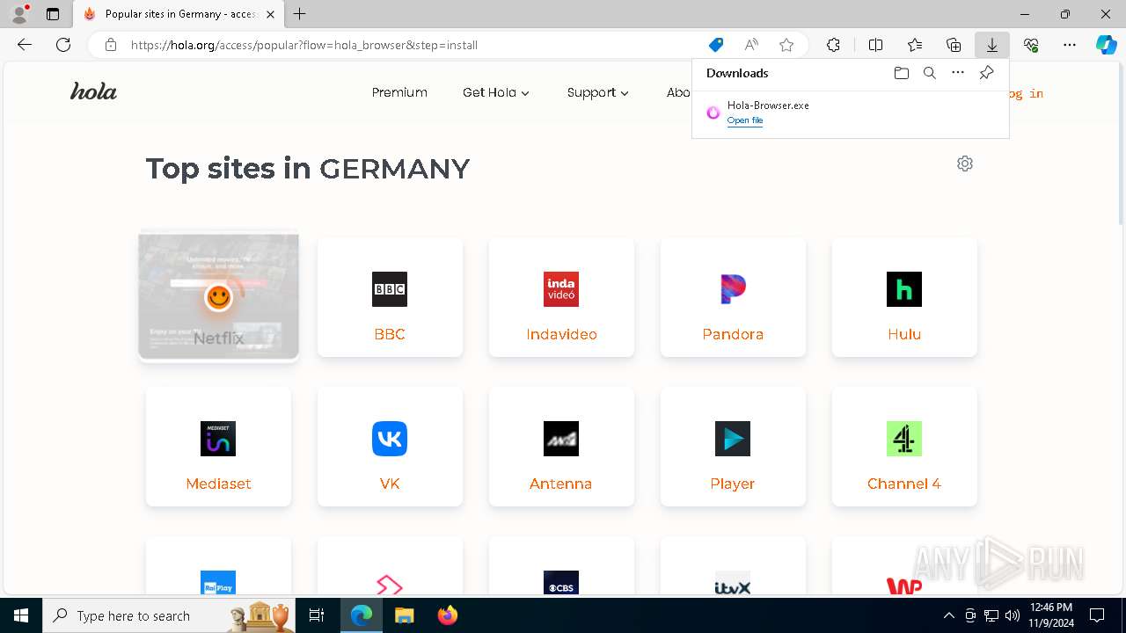Click the Read aloud icon

[751, 45]
